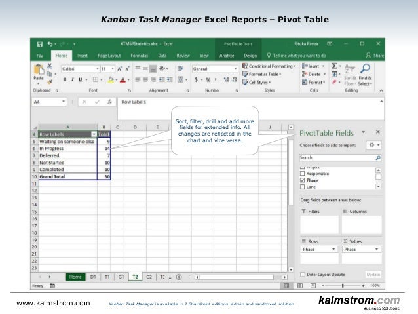Click the Font Color red A icon

click(123, 79)
